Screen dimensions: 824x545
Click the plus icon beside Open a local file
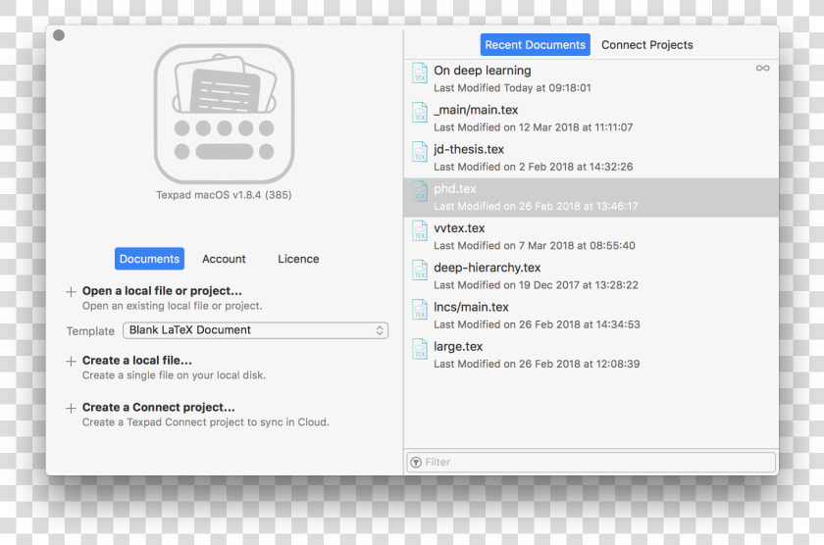(x=71, y=292)
